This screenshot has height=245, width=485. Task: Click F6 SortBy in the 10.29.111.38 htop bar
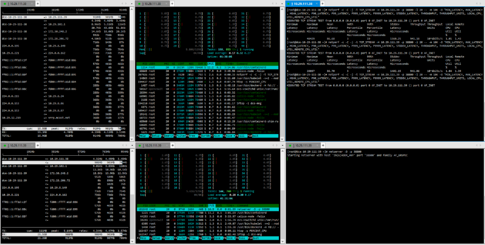(205, 136)
